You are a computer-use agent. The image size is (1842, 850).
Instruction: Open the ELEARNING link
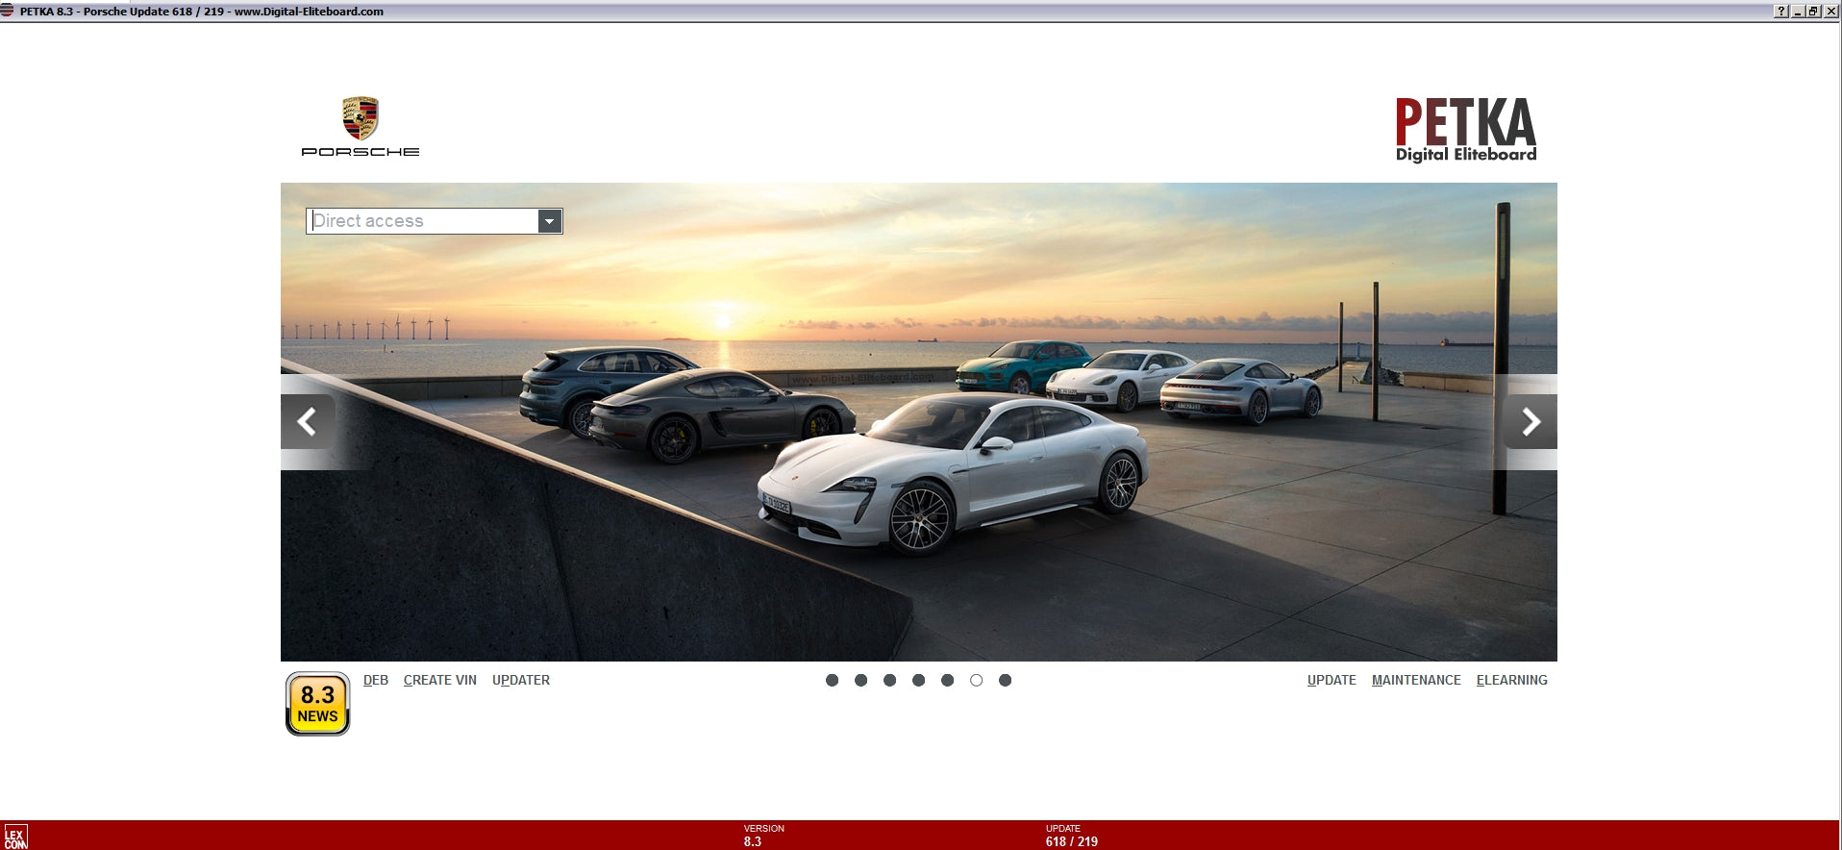[1512, 680]
